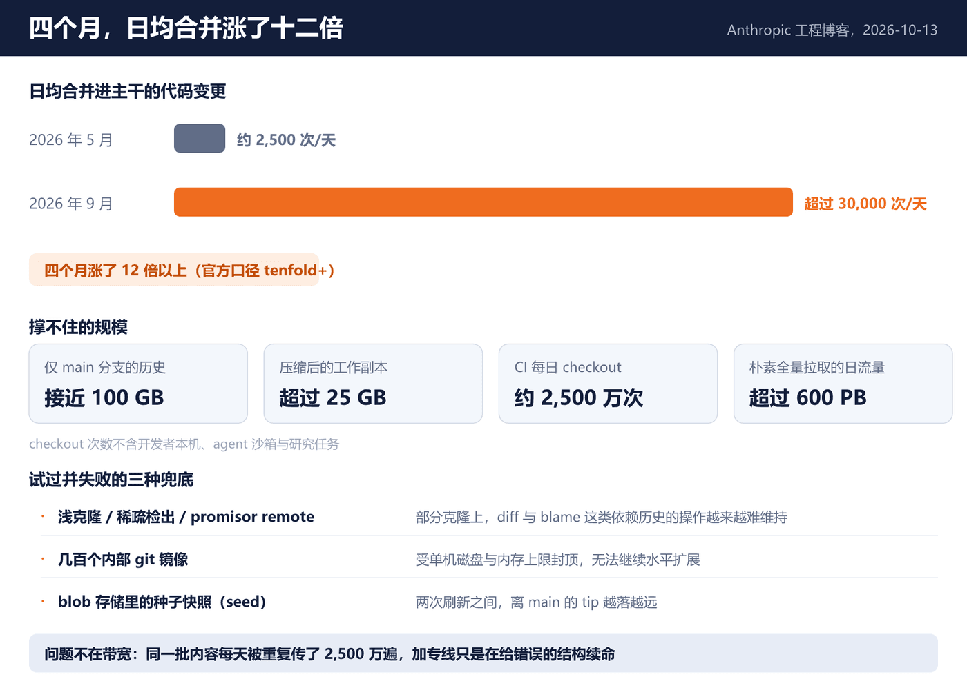Screen dimensions: 967x688
Task: Select the card label "朴素全量拉取的日流量"
Action: tap(817, 367)
